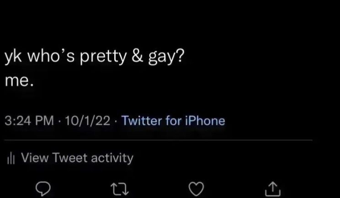The image size is (340, 198).
Task: Select the 3:24 PM timestamp
Action: 29,121
